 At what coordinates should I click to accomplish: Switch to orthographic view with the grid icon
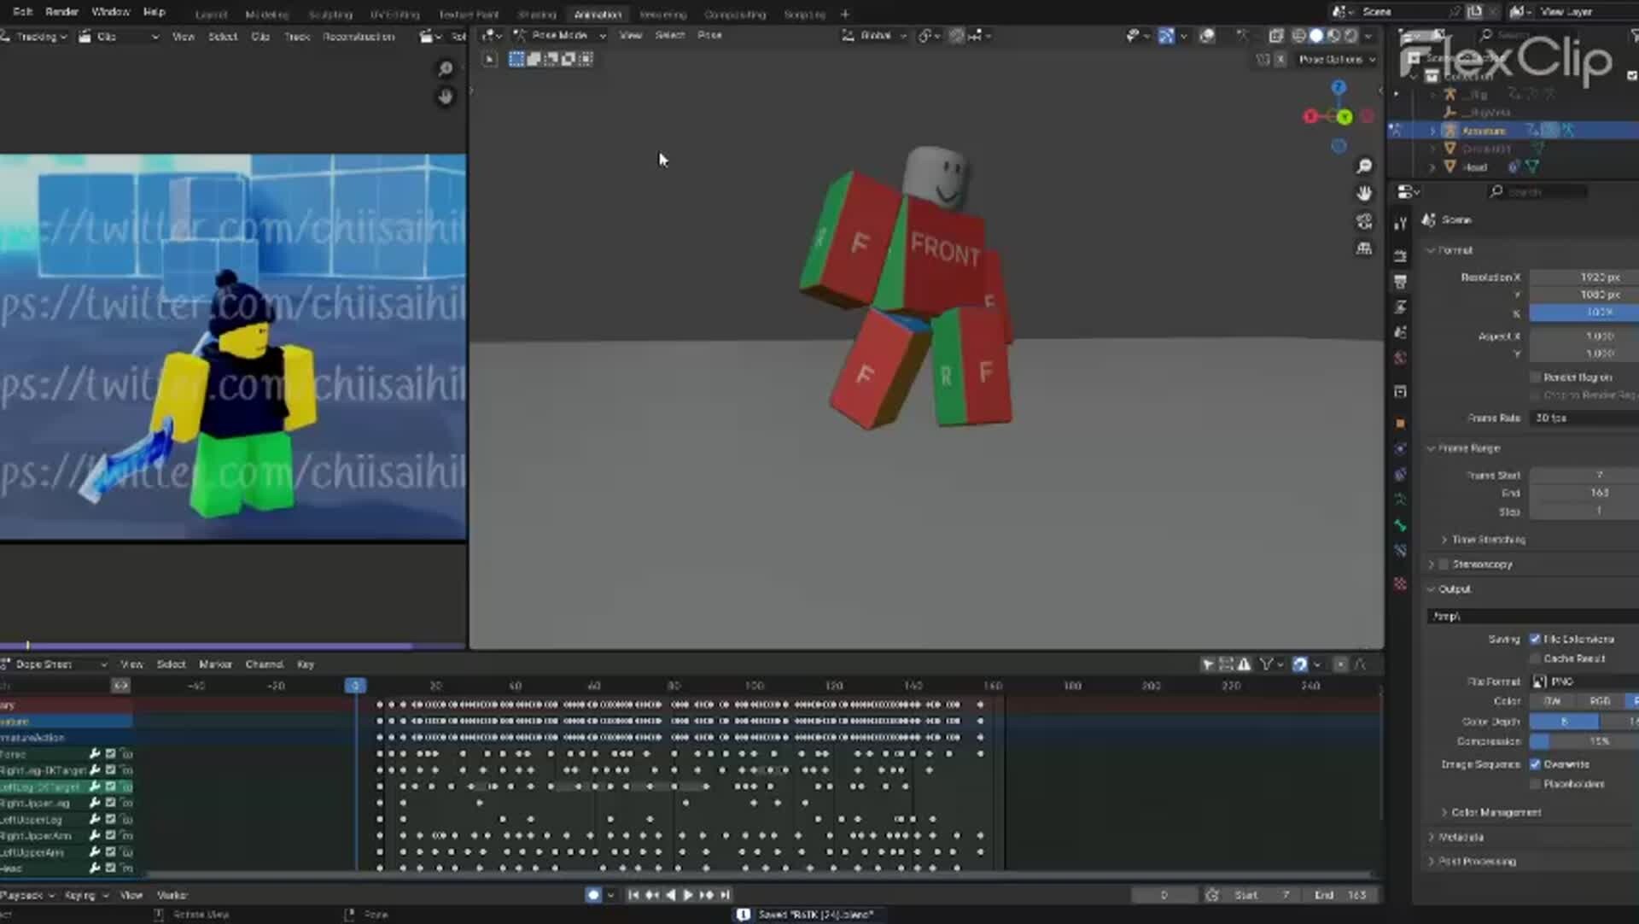[1364, 249]
